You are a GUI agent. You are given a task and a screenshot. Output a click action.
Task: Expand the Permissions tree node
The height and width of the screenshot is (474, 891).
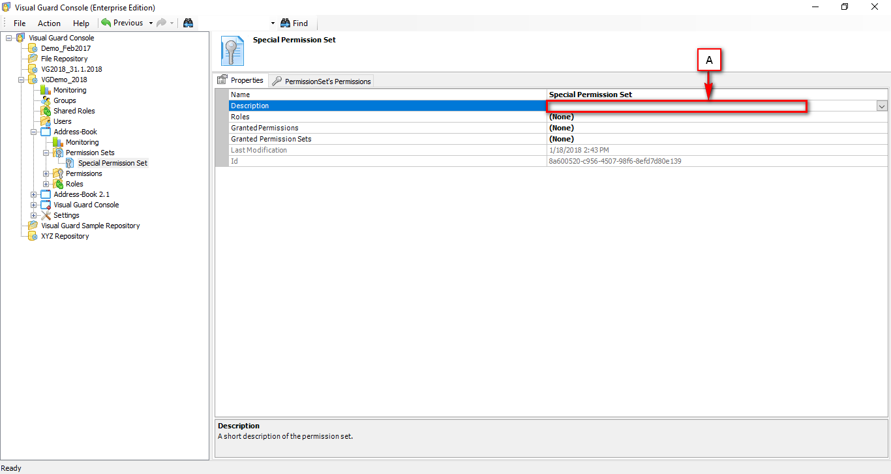coord(46,173)
